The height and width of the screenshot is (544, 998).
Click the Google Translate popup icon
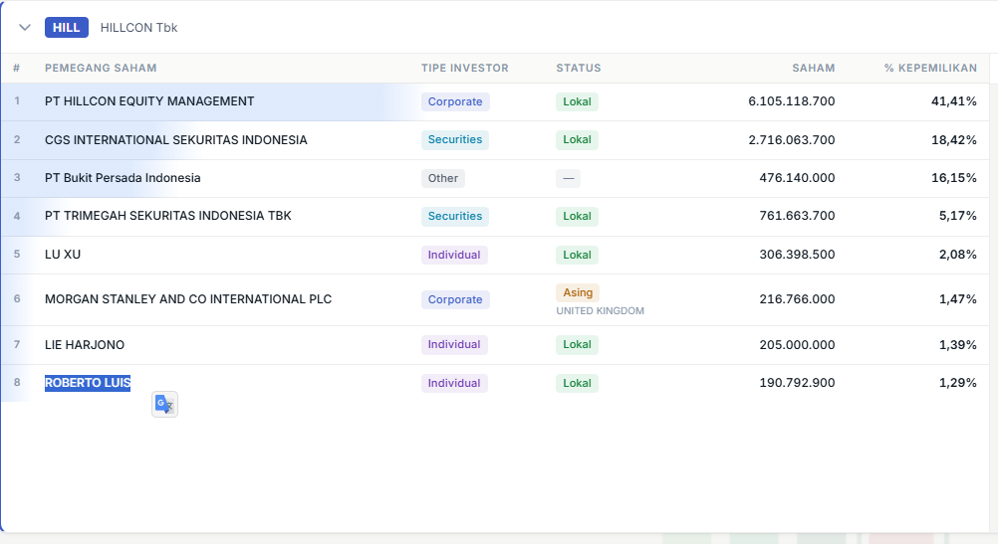click(x=164, y=404)
